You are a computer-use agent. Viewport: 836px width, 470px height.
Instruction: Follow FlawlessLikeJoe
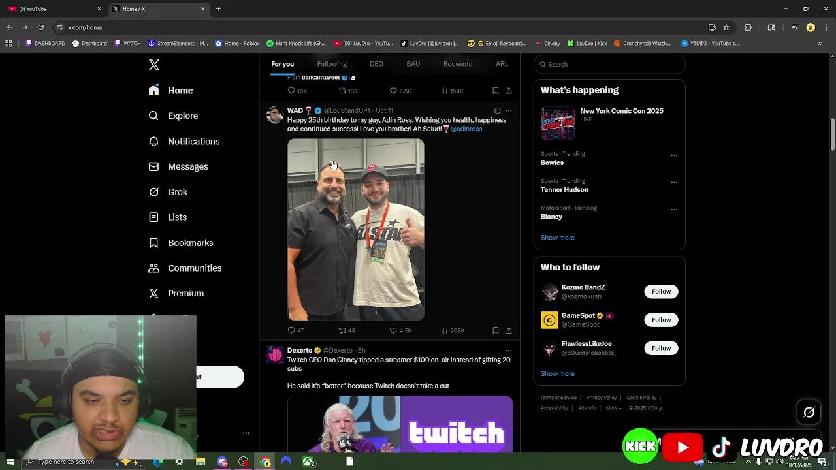point(661,348)
